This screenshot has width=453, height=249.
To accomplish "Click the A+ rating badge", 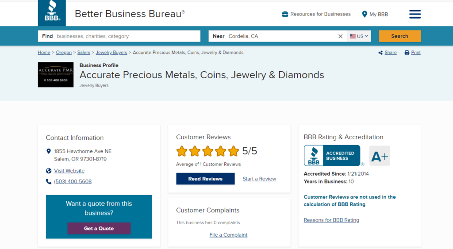I will (380, 156).
